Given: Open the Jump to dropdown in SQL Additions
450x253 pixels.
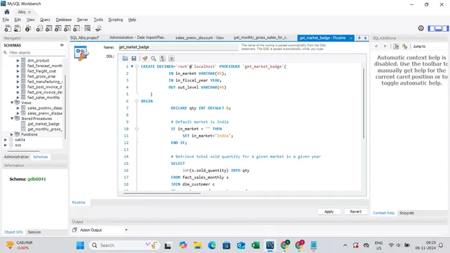Looking at the screenshot, I should [420, 46].
